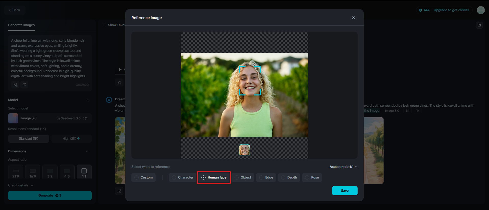Image resolution: width=489 pixels, height=210 pixels.
Task: Switch to the Generate images tab
Action: 21,25
